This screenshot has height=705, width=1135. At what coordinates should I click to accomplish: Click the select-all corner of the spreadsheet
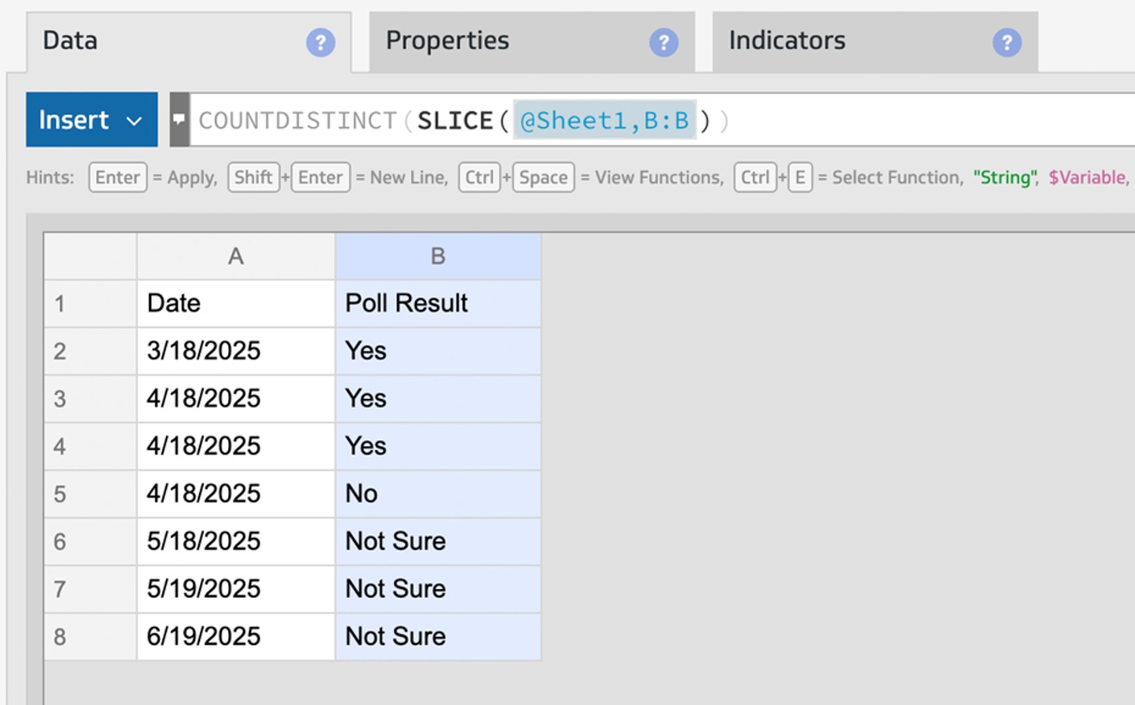point(90,257)
